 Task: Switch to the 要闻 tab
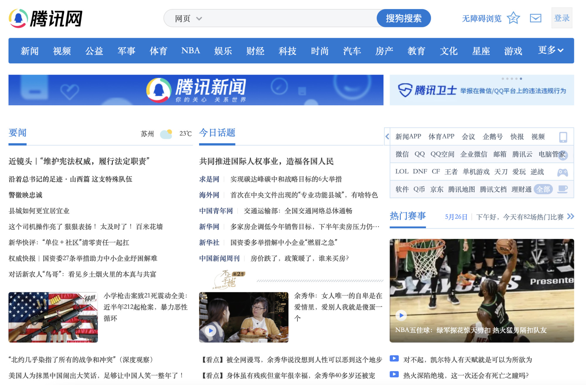pos(18,133)
